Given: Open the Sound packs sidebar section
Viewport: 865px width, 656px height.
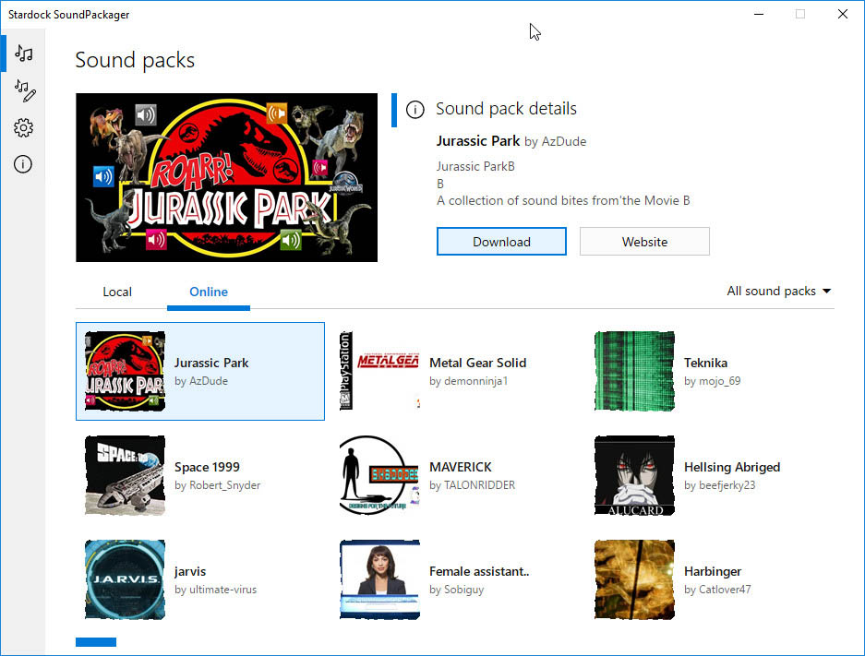Looking at the screenshot, I should (x=24, y=54).
